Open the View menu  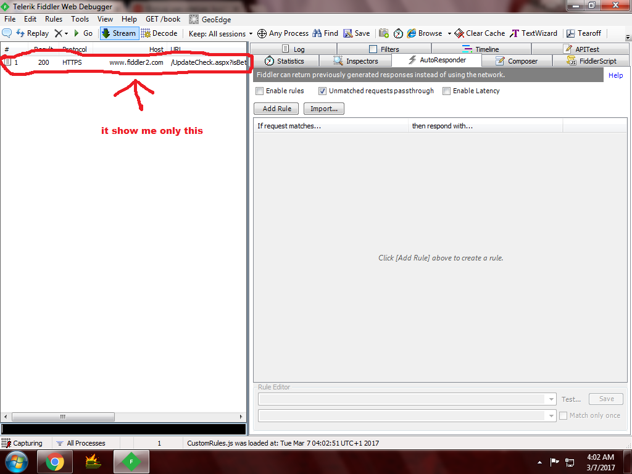click(x=105, y=19)
